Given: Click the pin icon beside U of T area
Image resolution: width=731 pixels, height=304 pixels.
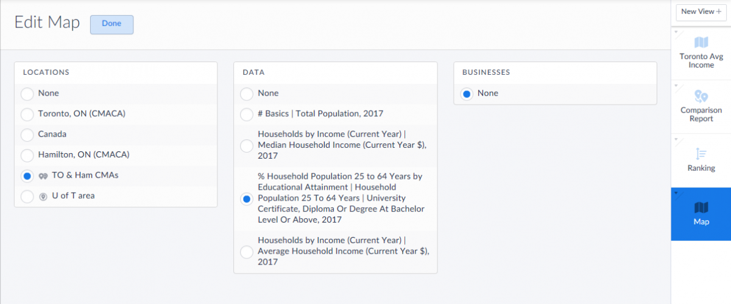Looking at the screenshot, I should click(x=43, y=196).
